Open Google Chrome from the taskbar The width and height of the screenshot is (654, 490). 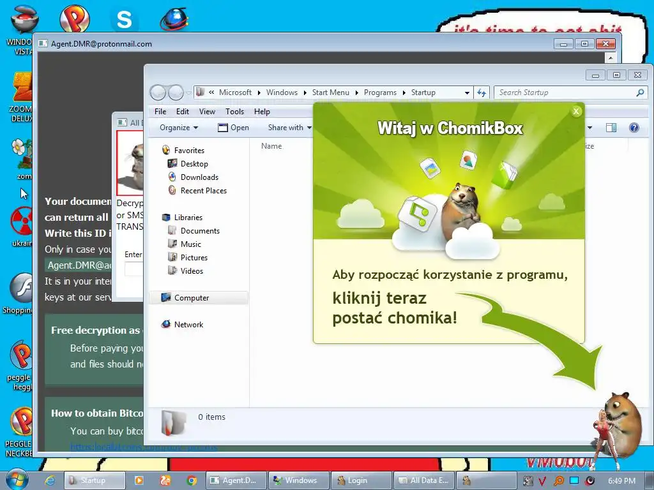point(192,480)
